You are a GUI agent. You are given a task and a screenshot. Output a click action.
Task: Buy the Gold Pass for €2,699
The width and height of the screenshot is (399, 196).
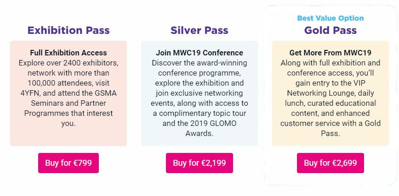(331, 163)
